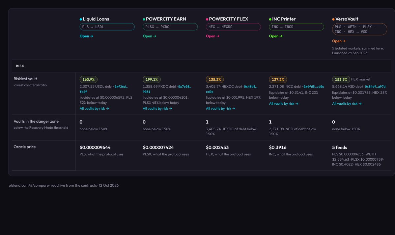The height and width of the screenshot is (235, 395).
Task: Click the 160.9% collateral ratio badge
Action: (x=88, y=80)
